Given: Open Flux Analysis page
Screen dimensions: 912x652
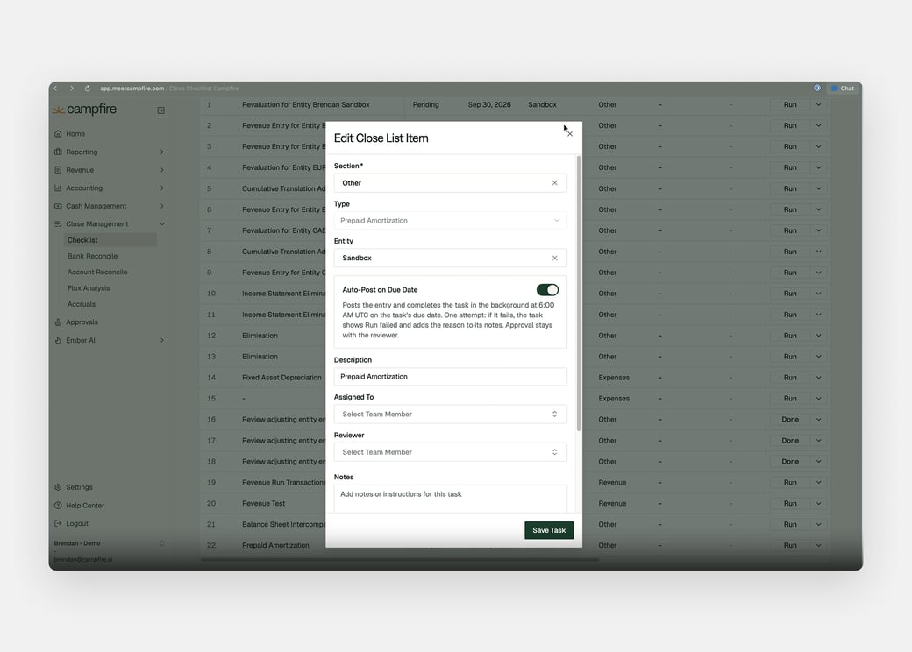Looking at the screenshot, I should (89, 288).
